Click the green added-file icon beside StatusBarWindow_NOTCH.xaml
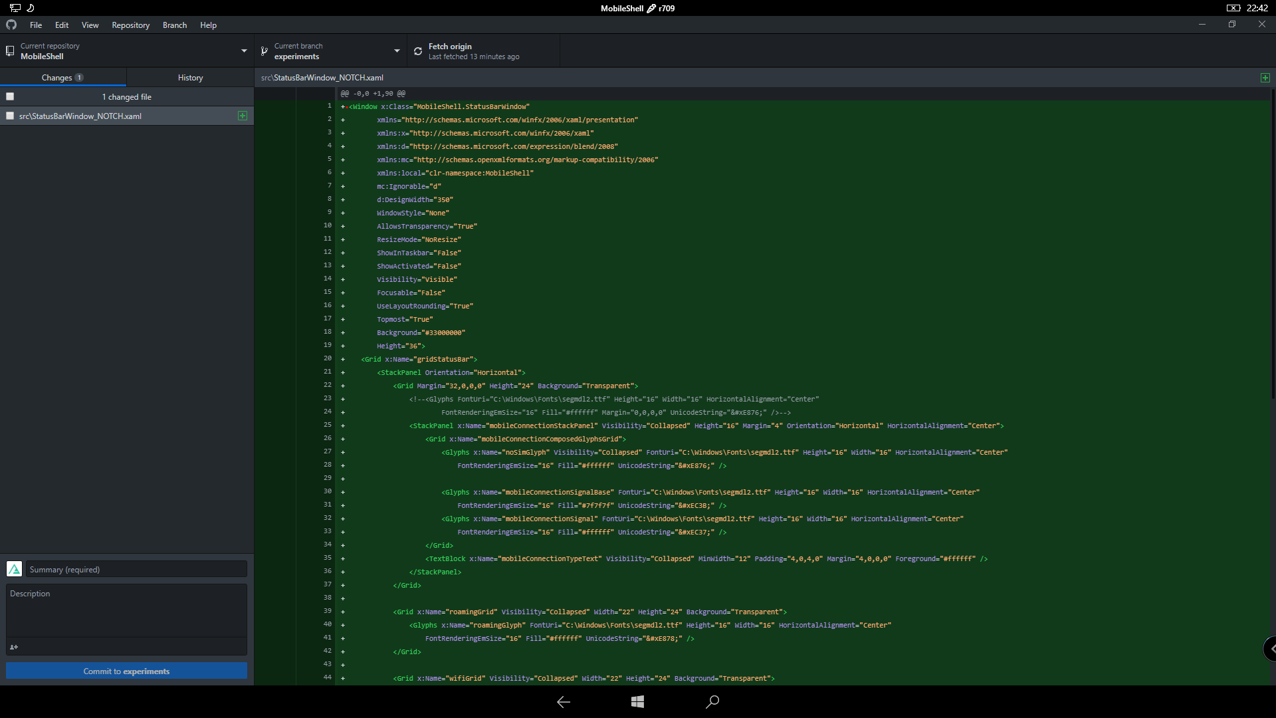Viewport: 1276px width, 718px height. pyautogui.click(x=243, y=116)
